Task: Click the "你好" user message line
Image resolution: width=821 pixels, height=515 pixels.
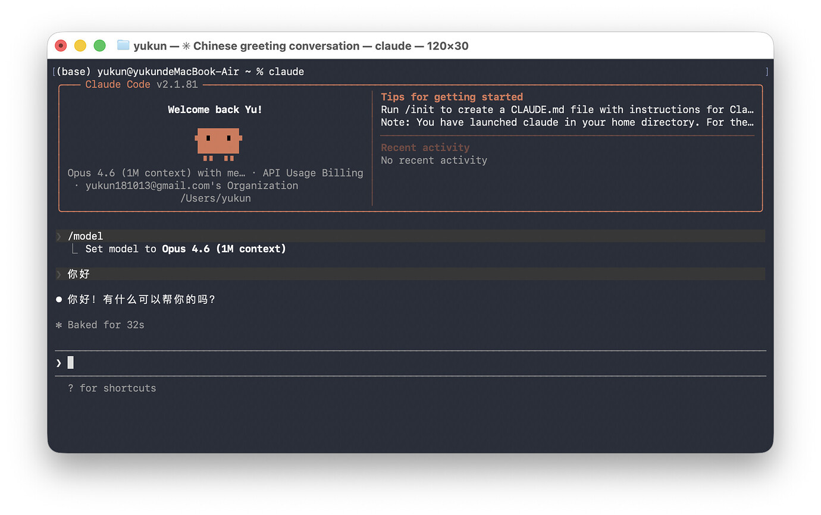Action: coord(410,274)
